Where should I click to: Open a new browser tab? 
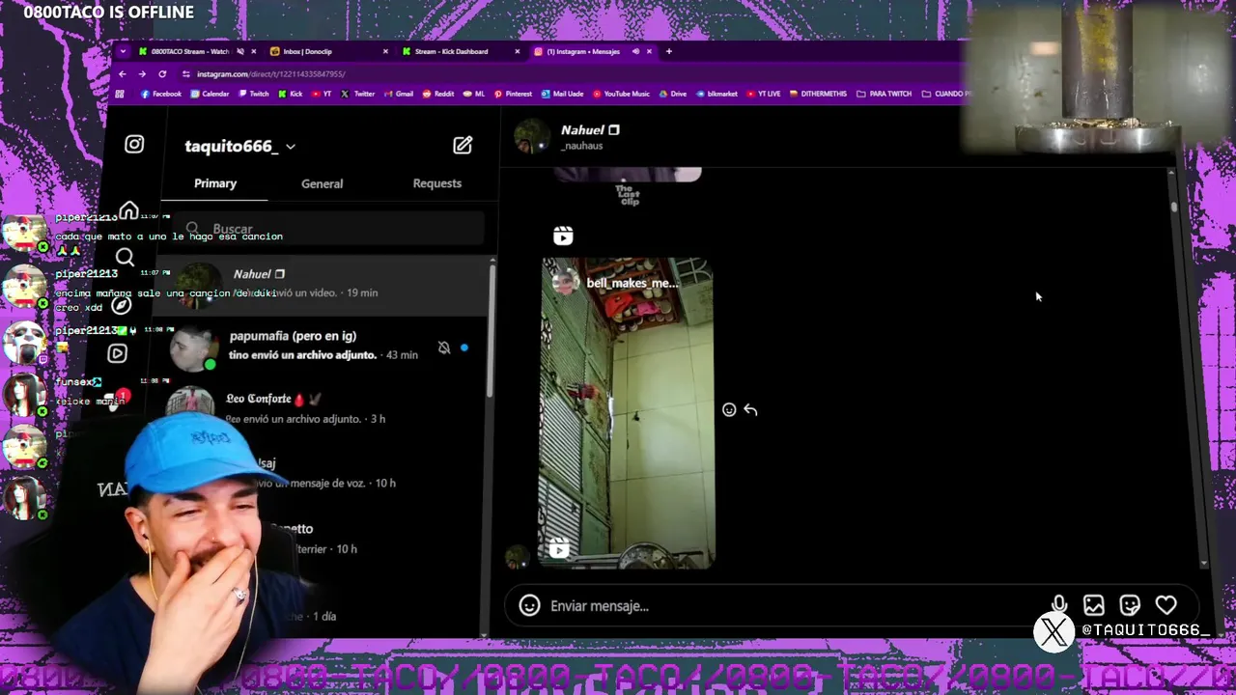click(x=669, y=51)
